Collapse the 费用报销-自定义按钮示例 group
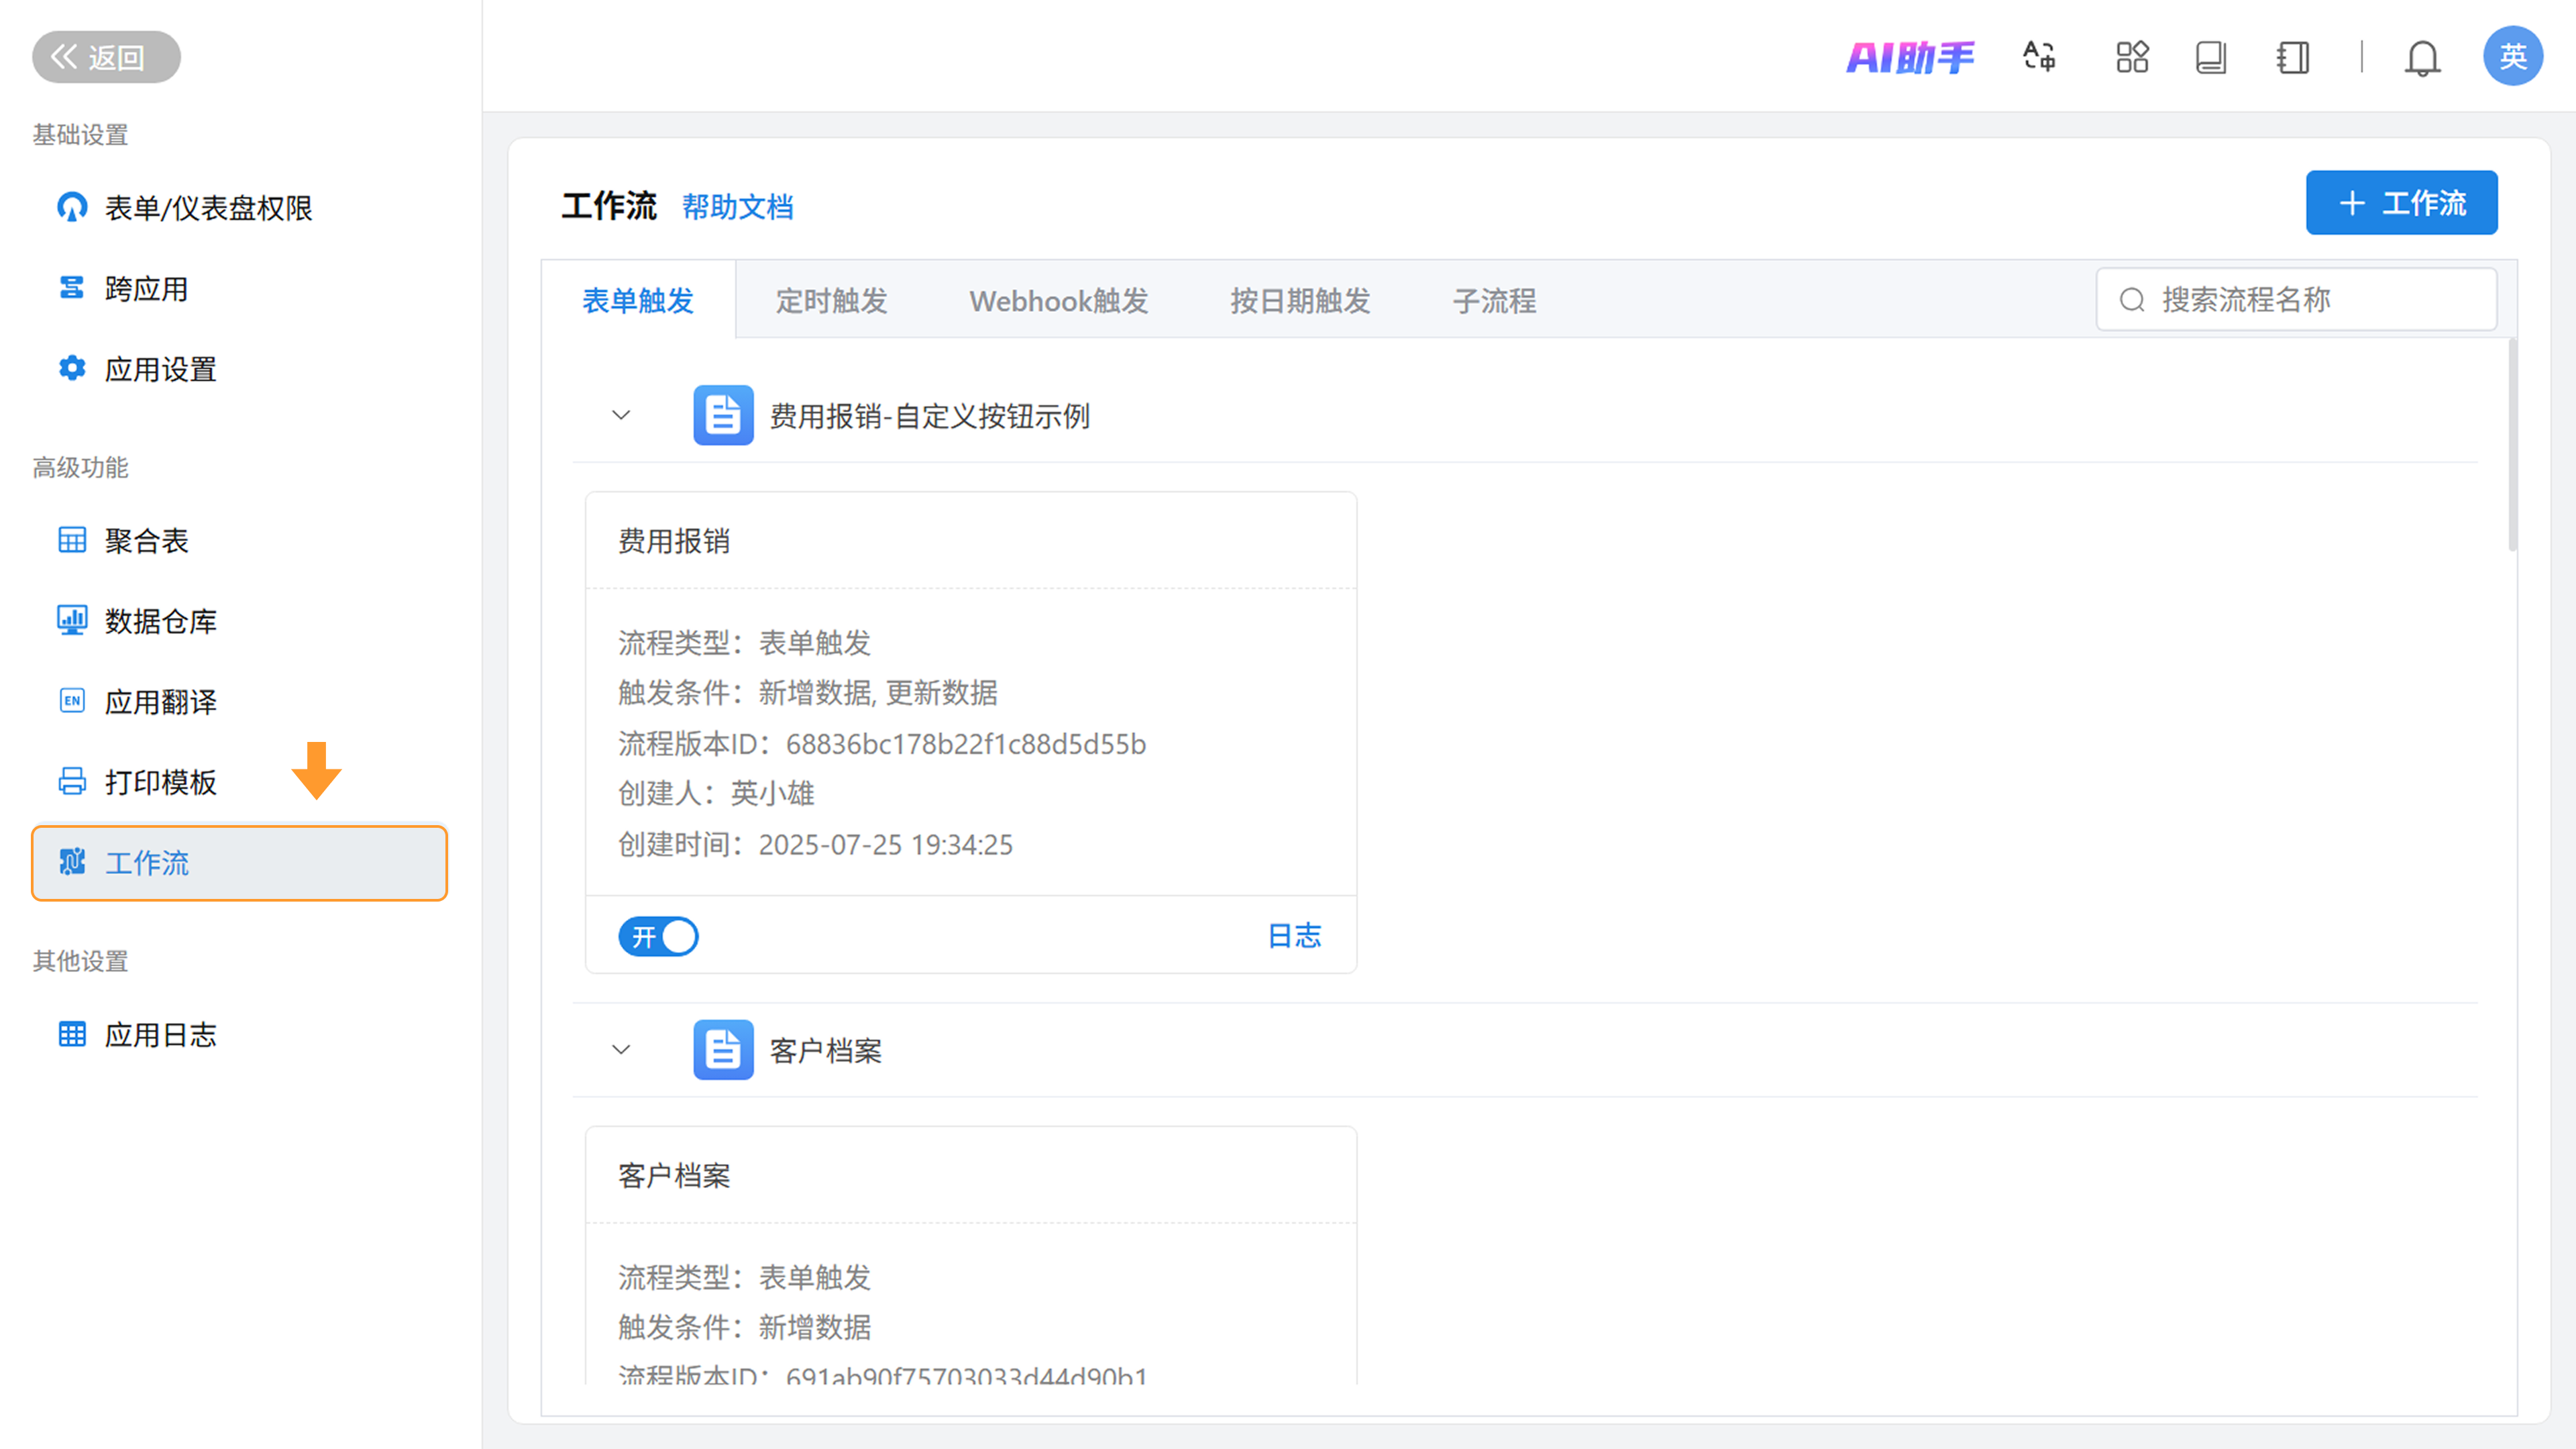 [x=621, y=415]
